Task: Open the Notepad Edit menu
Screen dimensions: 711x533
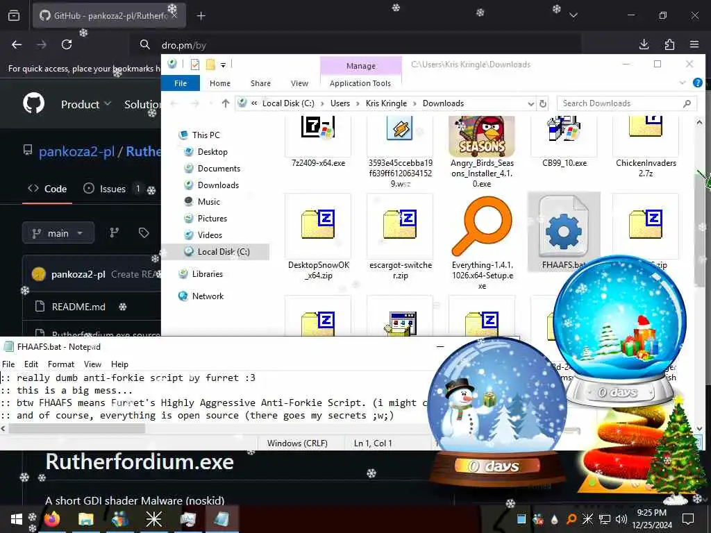Action: coord(31,364)
